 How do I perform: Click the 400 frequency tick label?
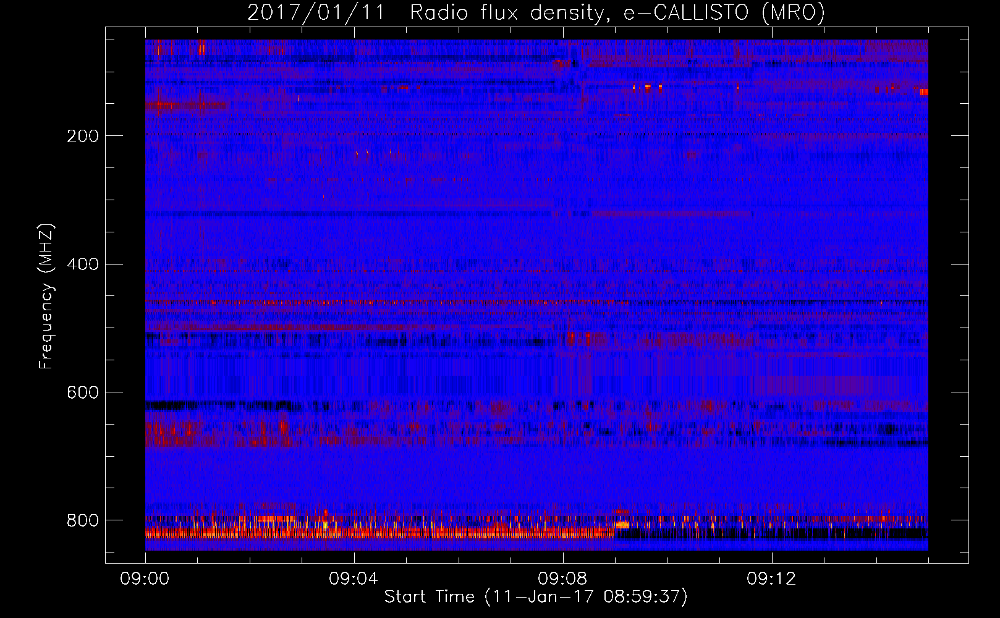[x=82, y=265]
